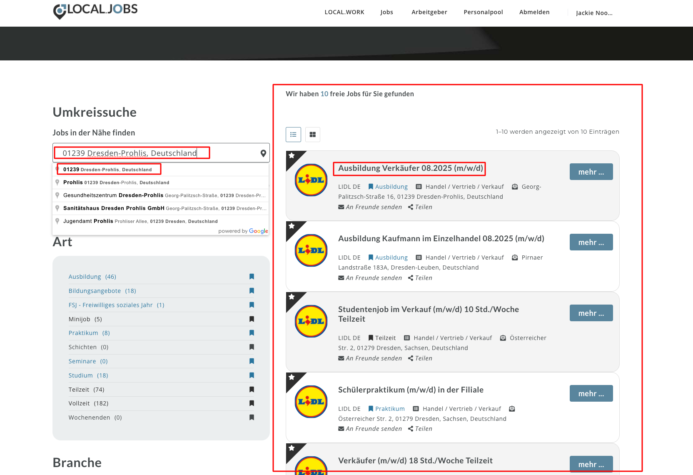Select suggestion Gesundheitszentrum Dresden-Prohlis
Screen dimensions: 693x475
[x=161, y=195]
